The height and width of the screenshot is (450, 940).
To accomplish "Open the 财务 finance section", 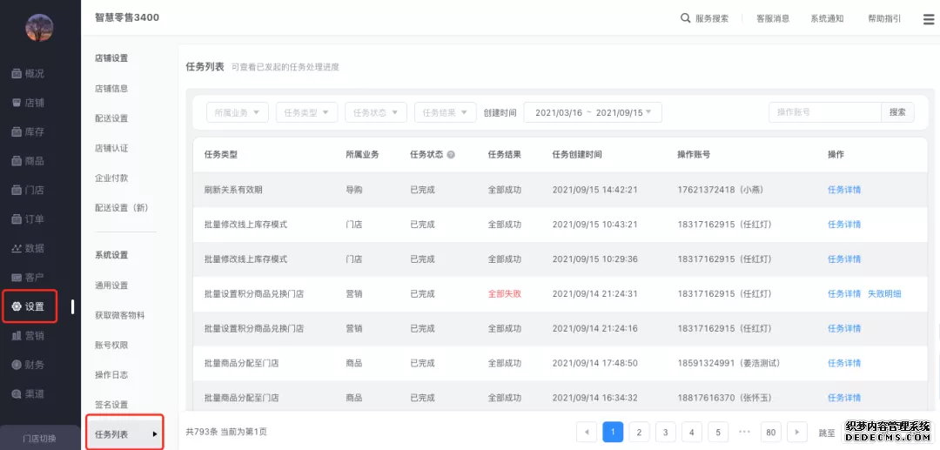I will coord(28,365).
